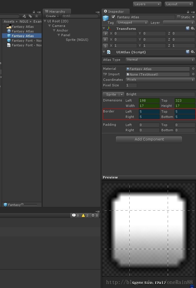The width and height of the screenshot is (196, 288).
Task: Click the Material object picker circle
Action: coord(193,68)
